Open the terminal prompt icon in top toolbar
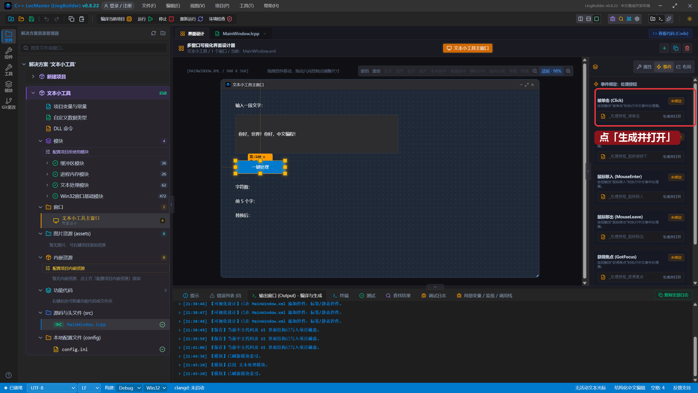The image size is (698, 393). point(661,19)
